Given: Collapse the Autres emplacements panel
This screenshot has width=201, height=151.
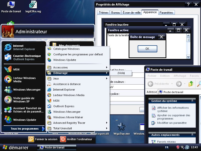Looking at the screenshot, I should pos(192,135).
